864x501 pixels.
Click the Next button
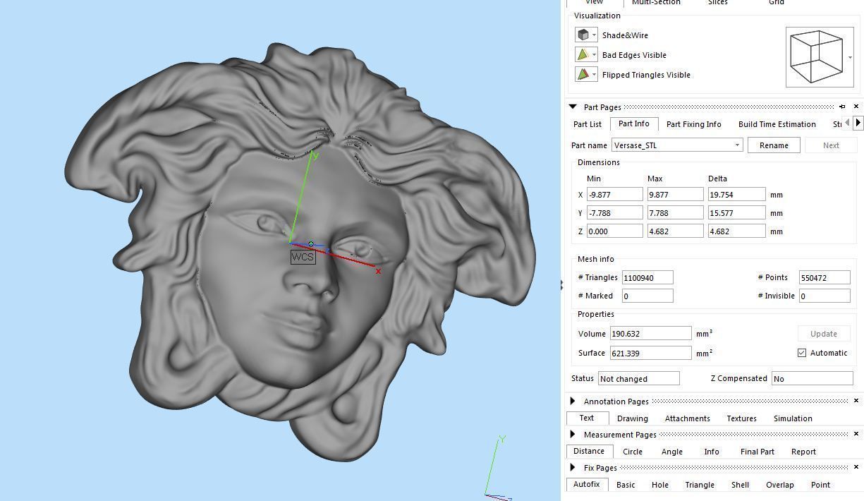(831, 145)
